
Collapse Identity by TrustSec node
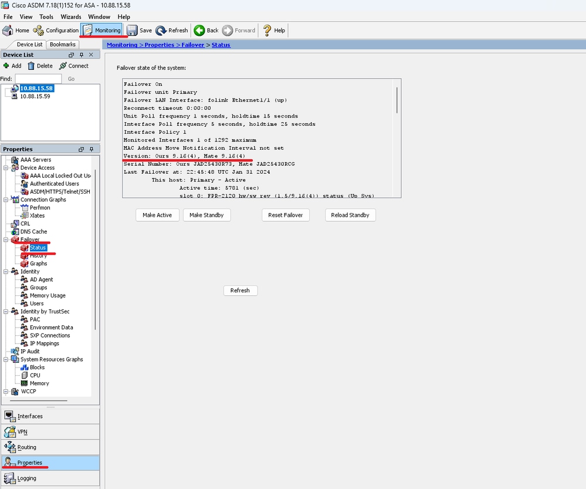tap(6, 311)
